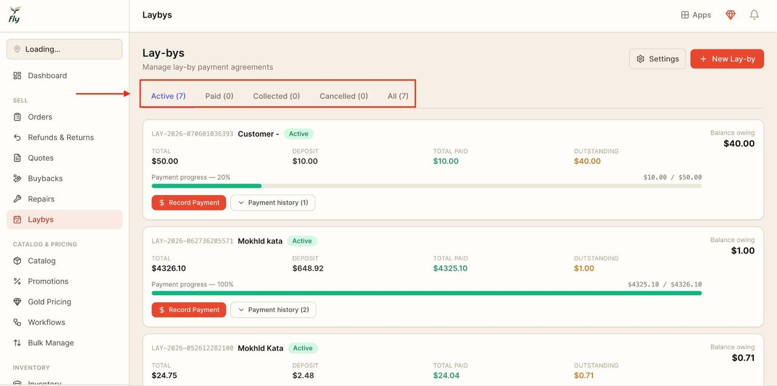Switch to the Active (7) tab
777x386 pixels.
coord(168,96)
